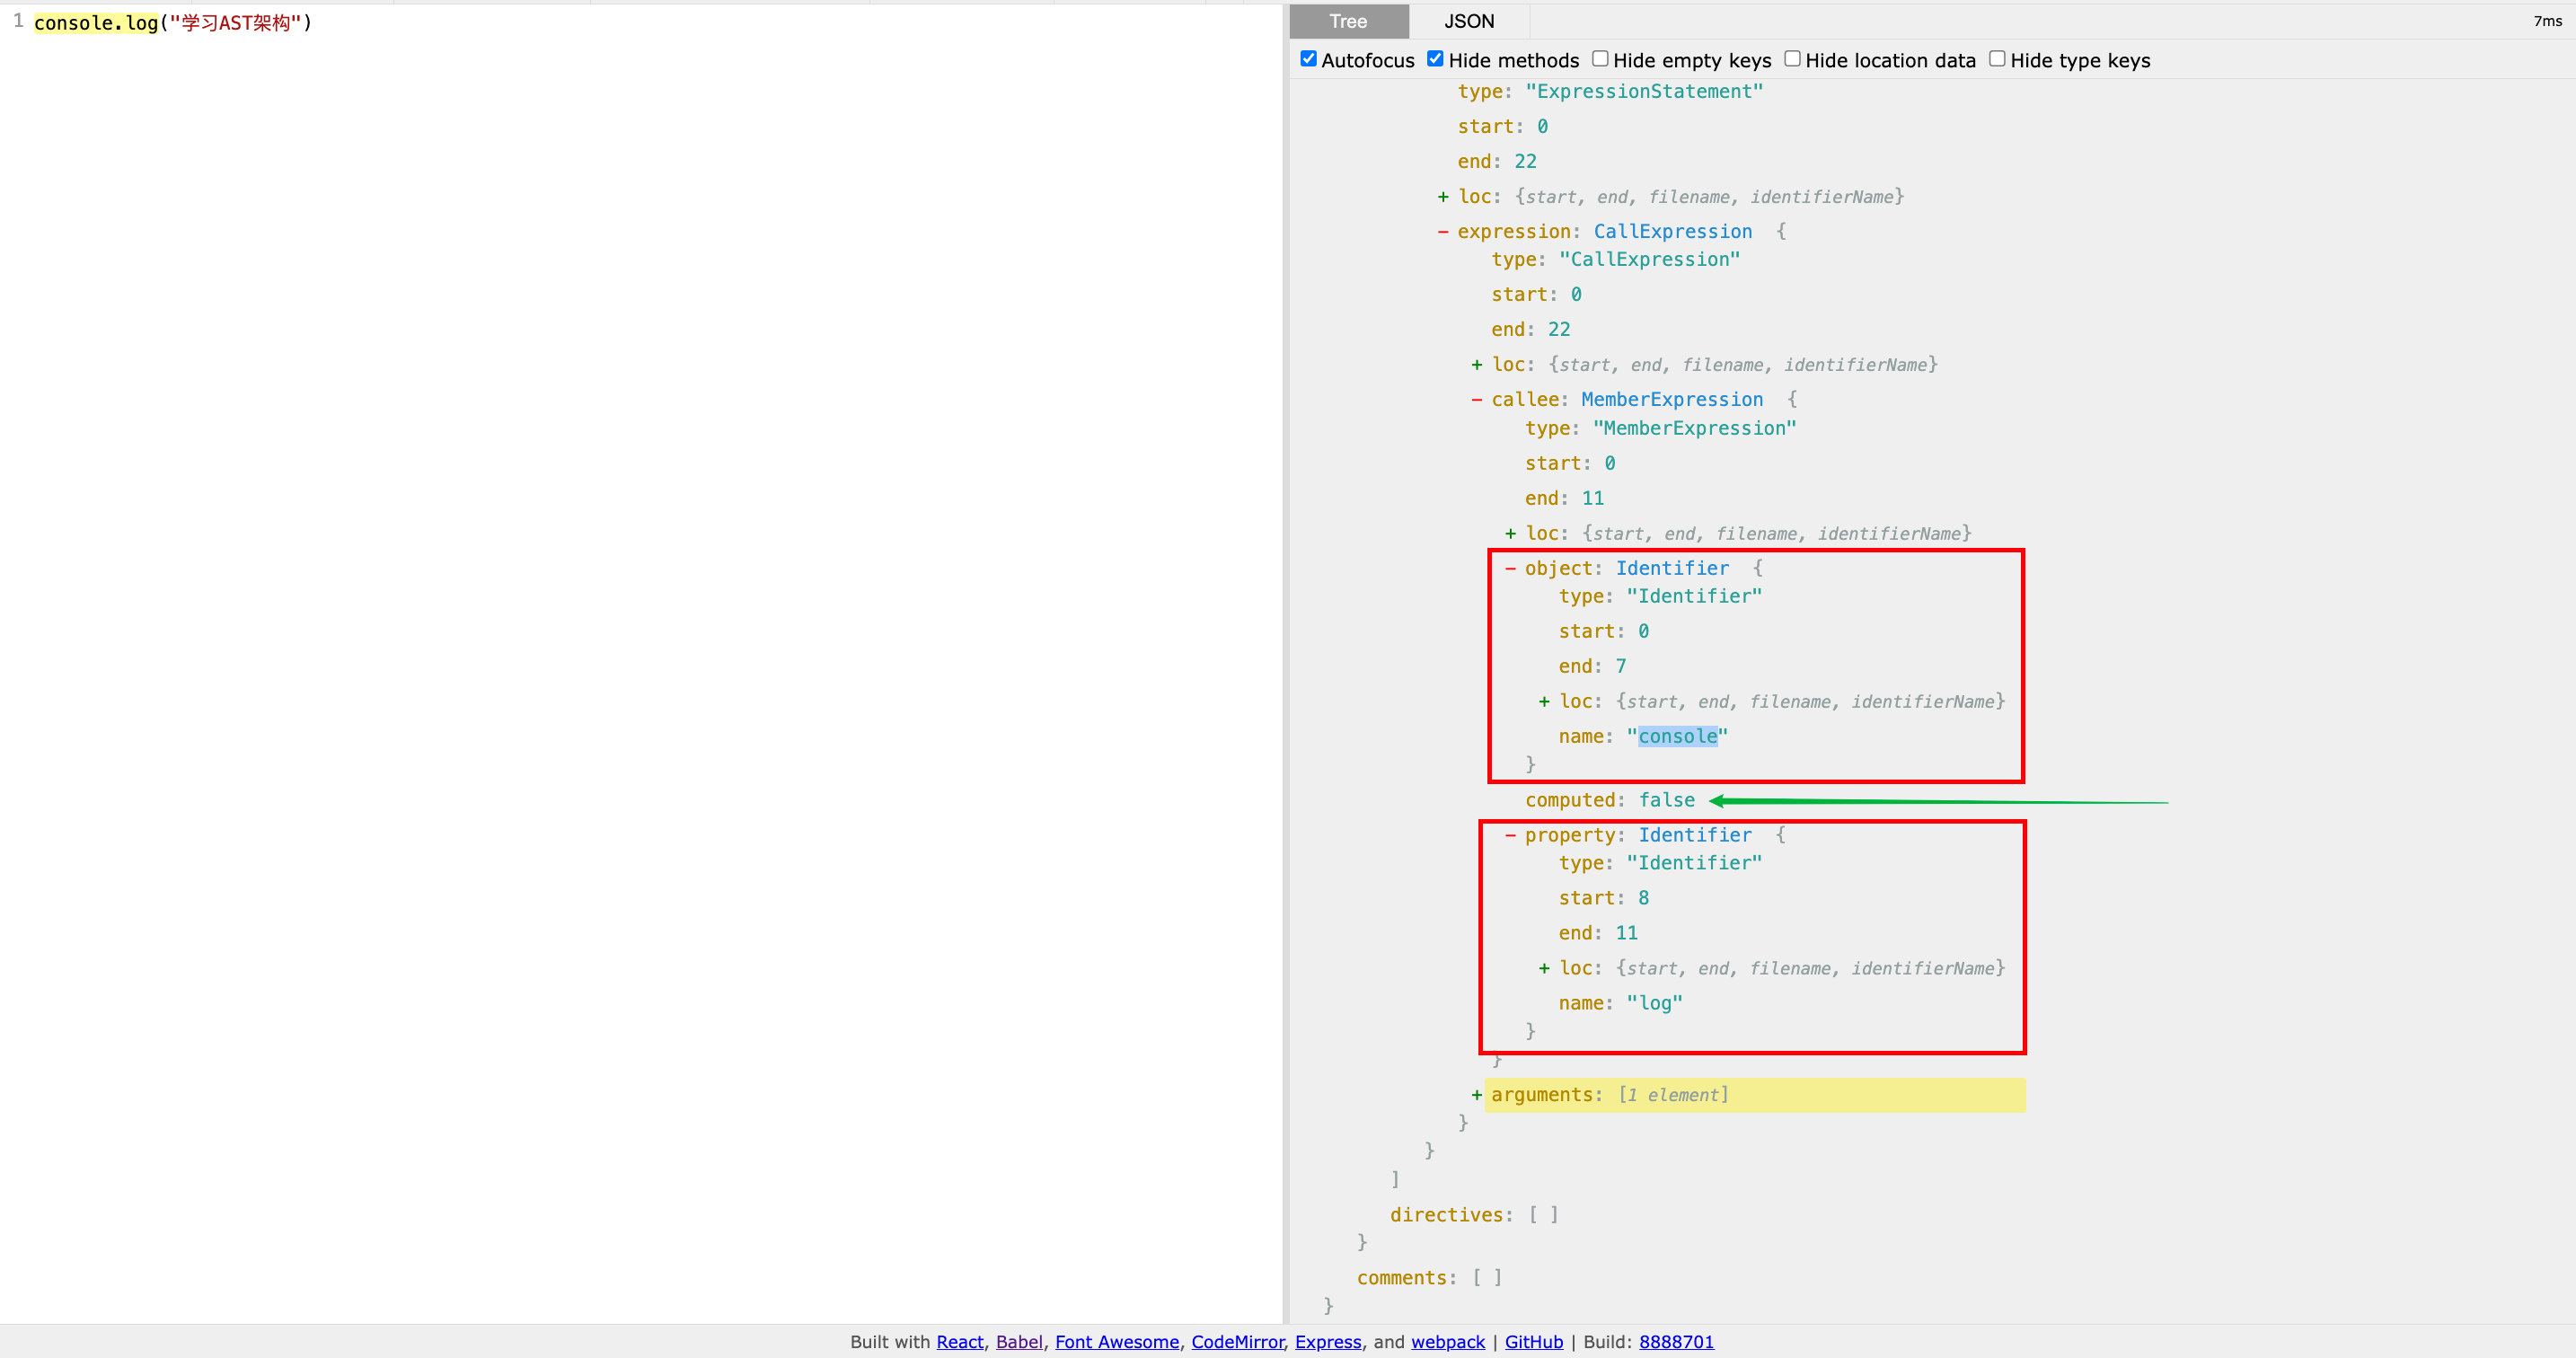
Task: Collapse the callee MemberExpression node
Action: click(1476, 400)
